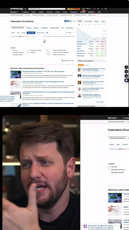The image size is (129, 230).
Task: Select the Próxima semana filter
Action: (40, 33)
